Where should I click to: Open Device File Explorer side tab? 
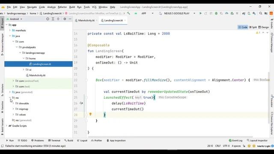[x=272, y=123]
